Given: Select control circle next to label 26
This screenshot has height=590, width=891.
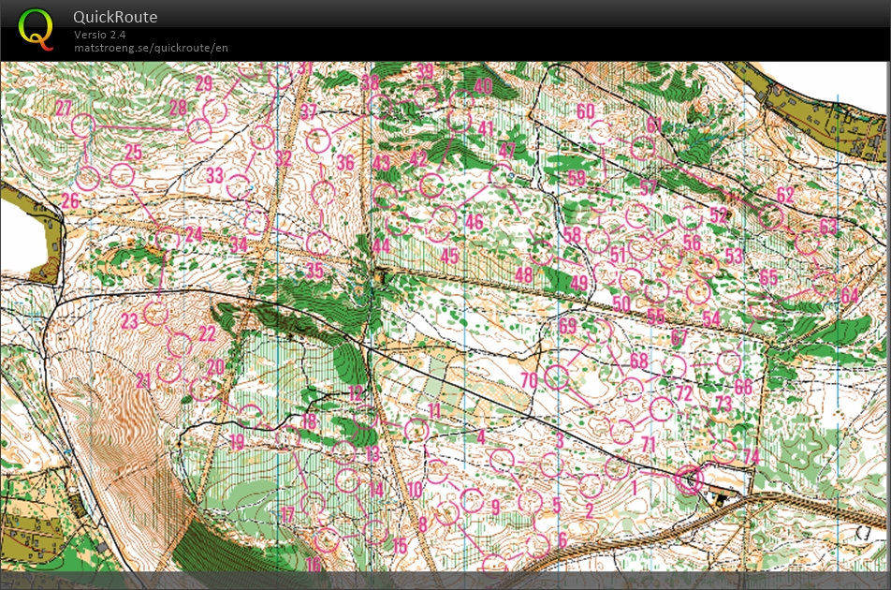Looking at the screenshot, I should (88, 177).
